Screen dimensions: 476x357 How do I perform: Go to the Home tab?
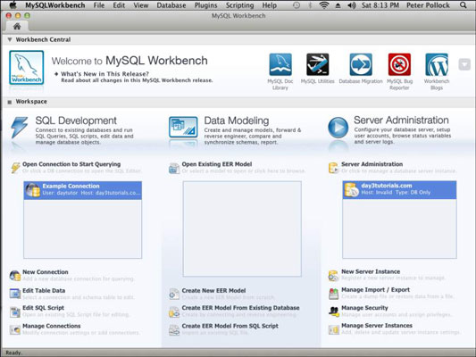17,27
